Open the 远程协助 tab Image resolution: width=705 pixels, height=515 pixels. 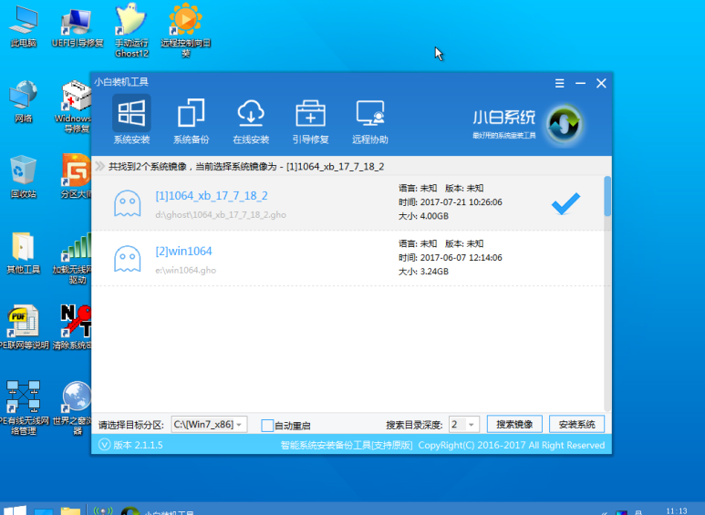pyautogui.click(x=370, y=120)
